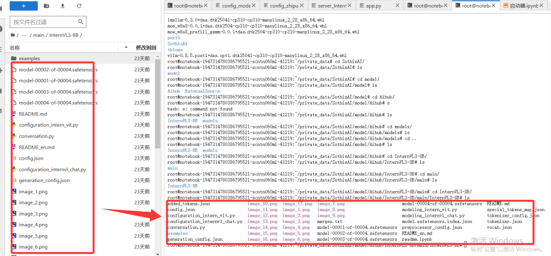Close the server_Intern tab
This screenshot has width=551, height=256.
350,5
